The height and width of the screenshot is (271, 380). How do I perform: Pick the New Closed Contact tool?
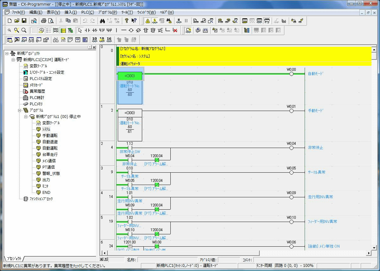pyautogui.click(x=94, y=30)
